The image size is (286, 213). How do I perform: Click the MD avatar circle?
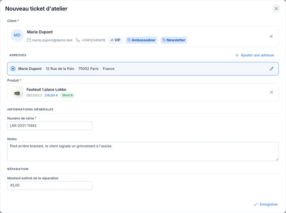click(x=17, y=35)
